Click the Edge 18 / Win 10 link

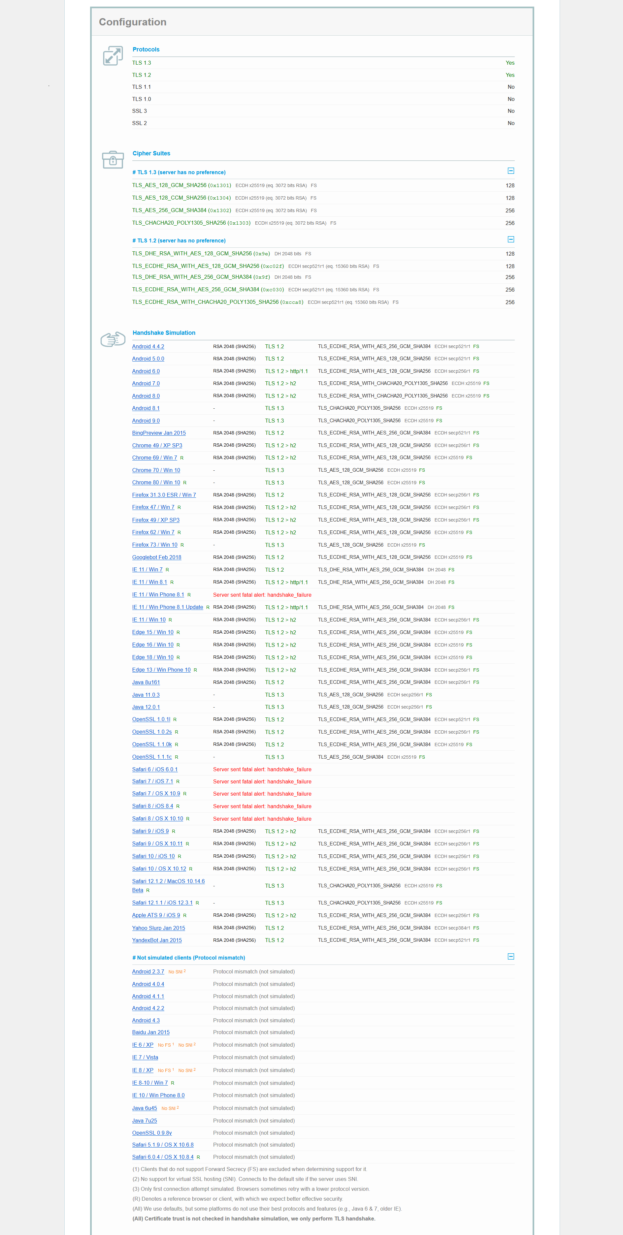tap(152, 657)
